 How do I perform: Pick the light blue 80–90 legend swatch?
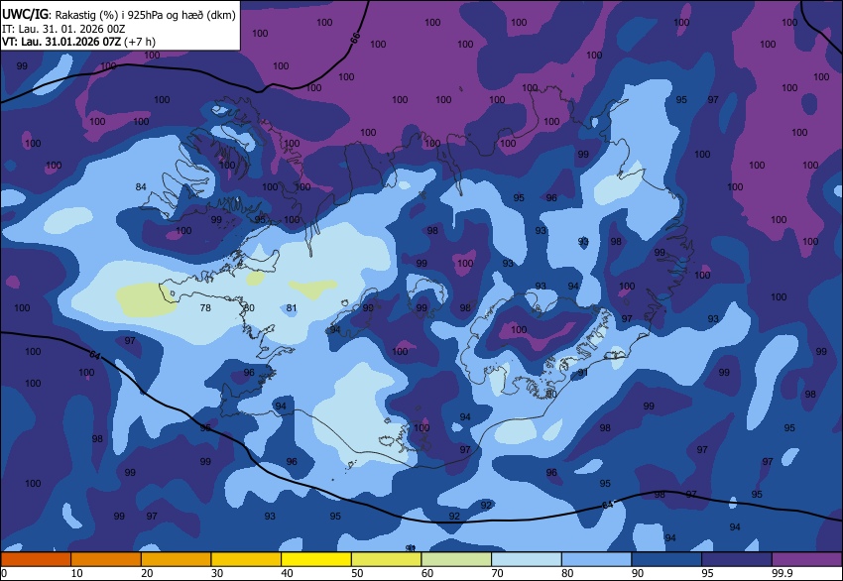[x=596, y=559]
